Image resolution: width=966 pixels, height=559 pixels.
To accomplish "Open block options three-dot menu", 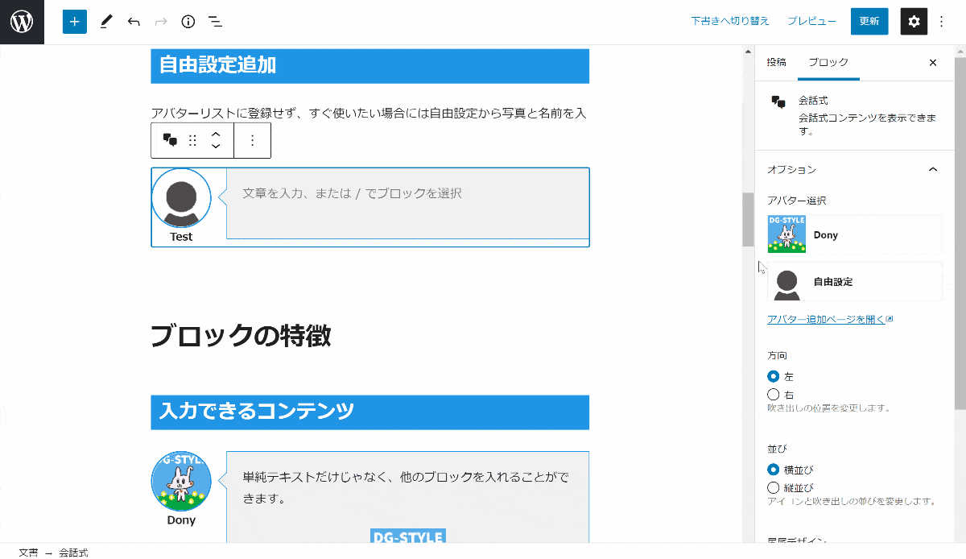I will pos(252,140).
